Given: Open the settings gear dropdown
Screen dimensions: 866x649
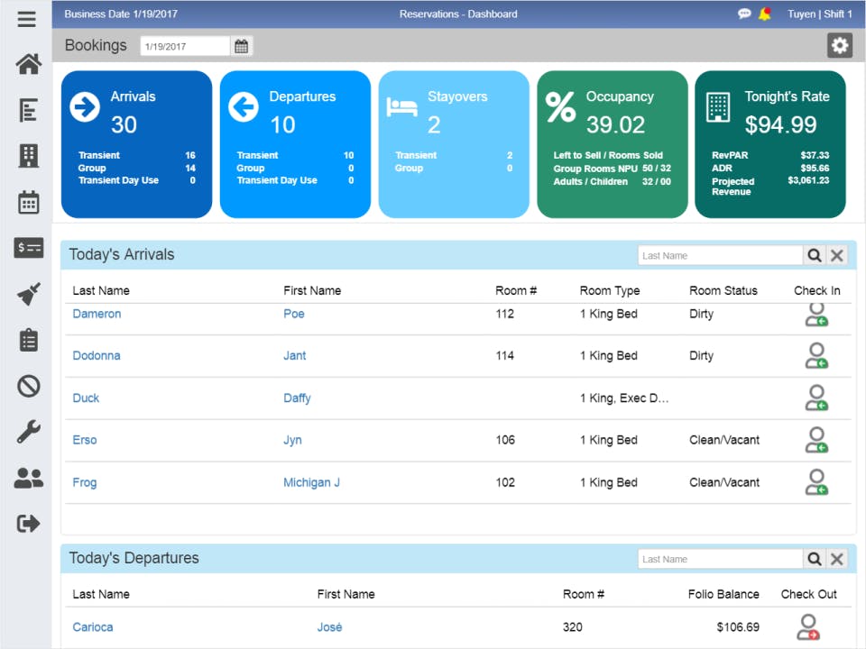Looking at the screenshot, I should 839,44.
